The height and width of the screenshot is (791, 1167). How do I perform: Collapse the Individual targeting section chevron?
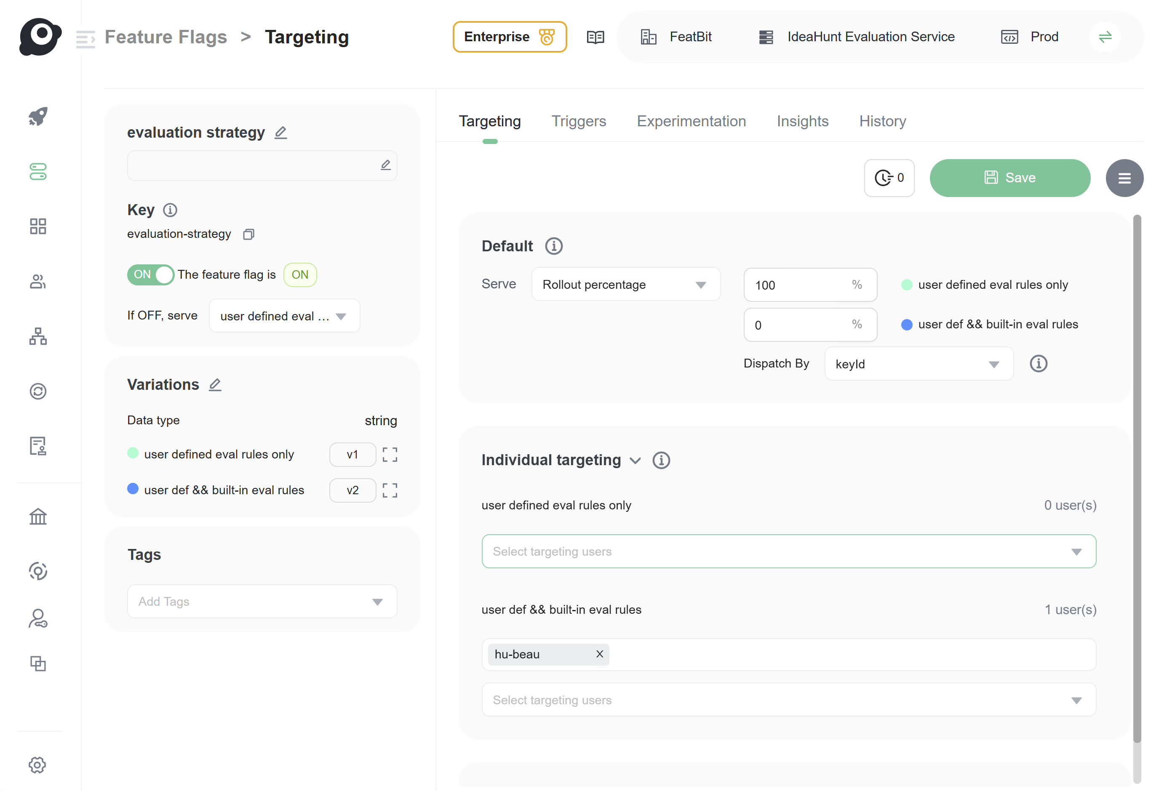[x=635, y=461]
